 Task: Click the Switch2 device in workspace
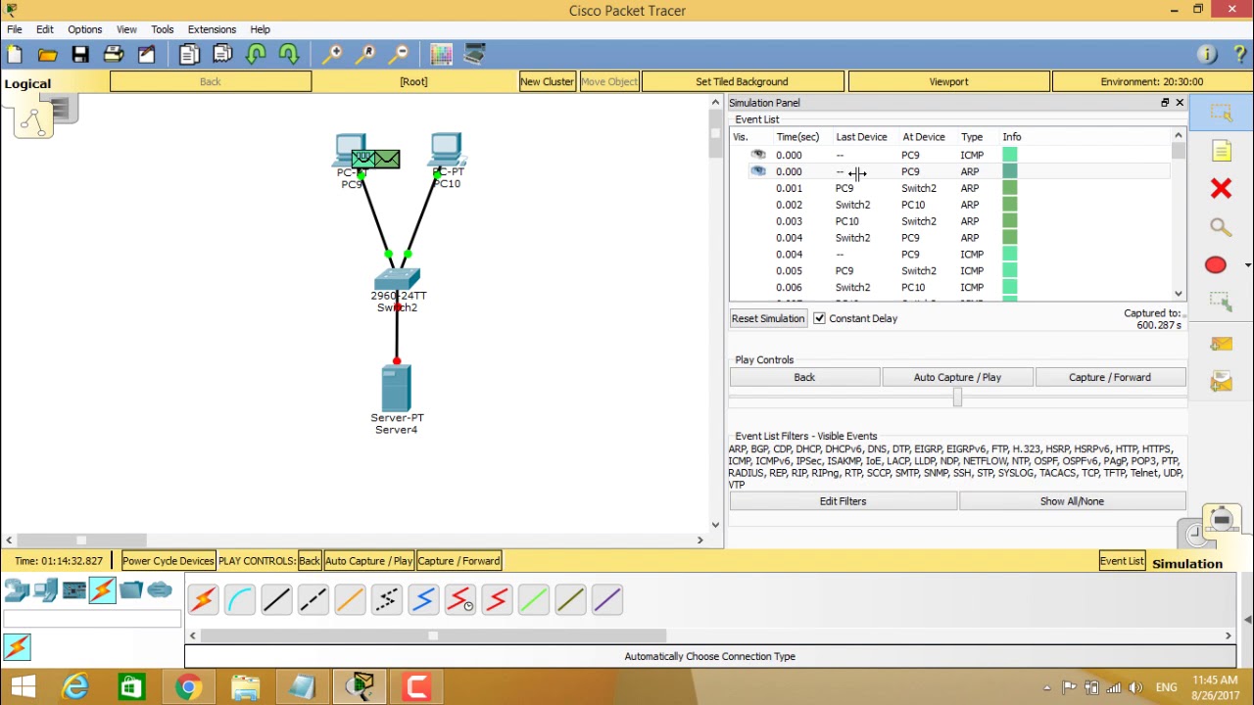pyautogui.click(x=396, y=280)
